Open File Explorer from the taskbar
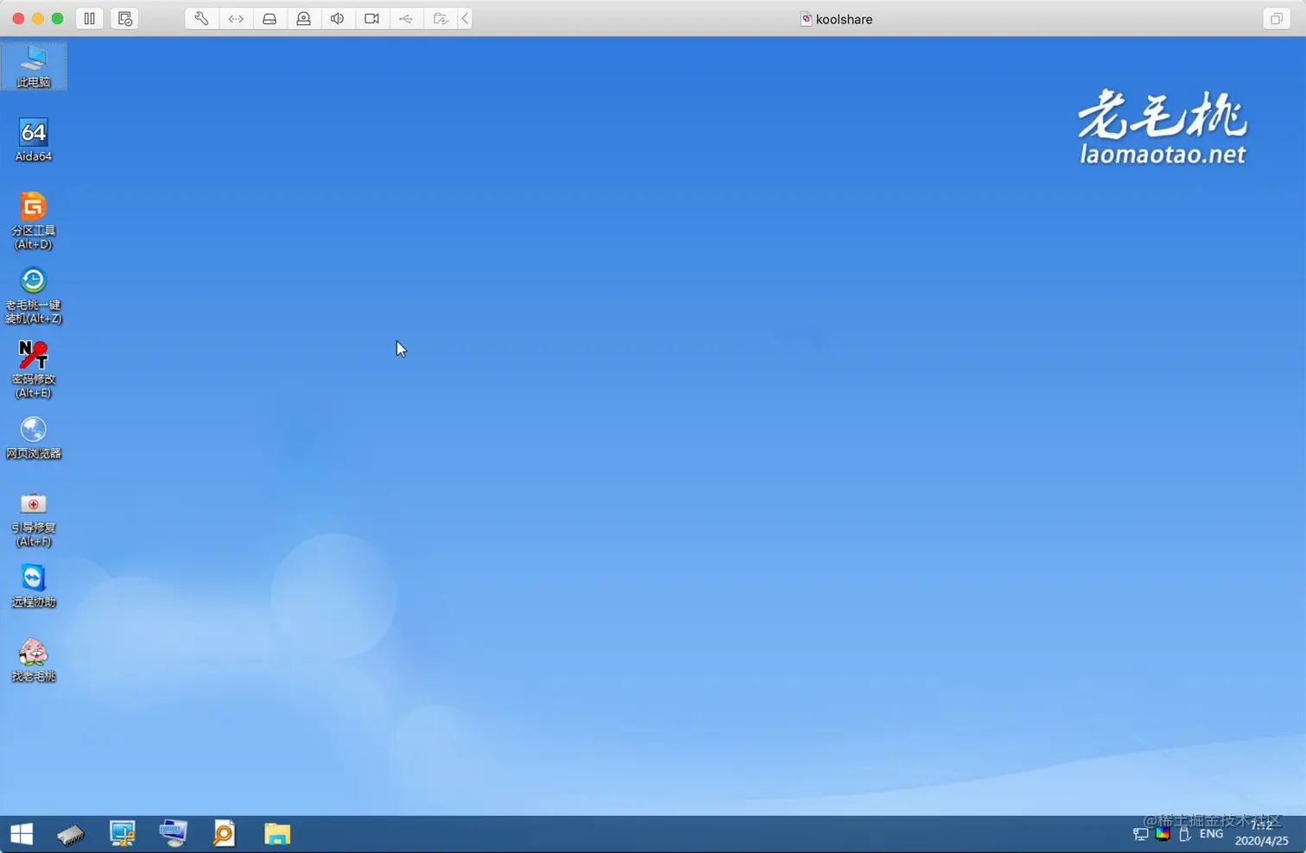 (276, 834)
